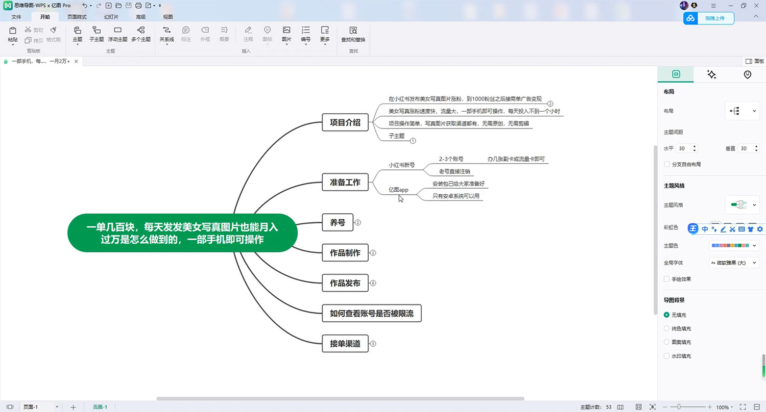Toggle the 手绘效果 hand-drawn effect checkbox
766x412 pixels.
tap(667, 279)
